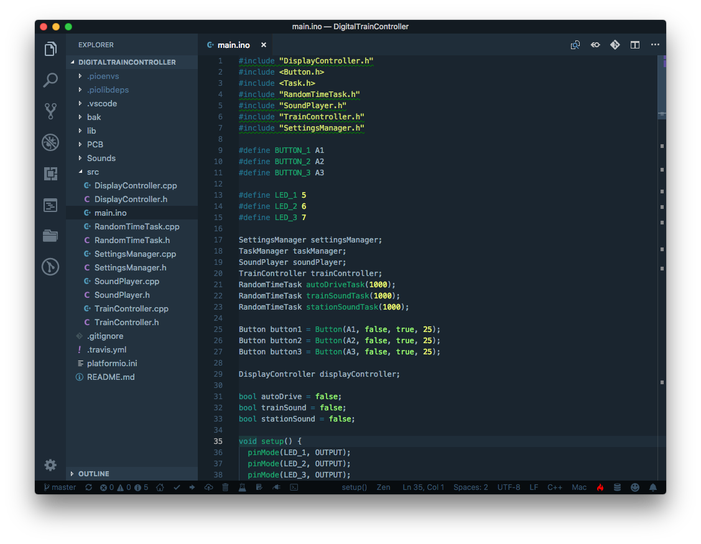The image size is (701, 544).
Task: Toggle Zen mode in status bar
Action: click(x=383, y=487)
